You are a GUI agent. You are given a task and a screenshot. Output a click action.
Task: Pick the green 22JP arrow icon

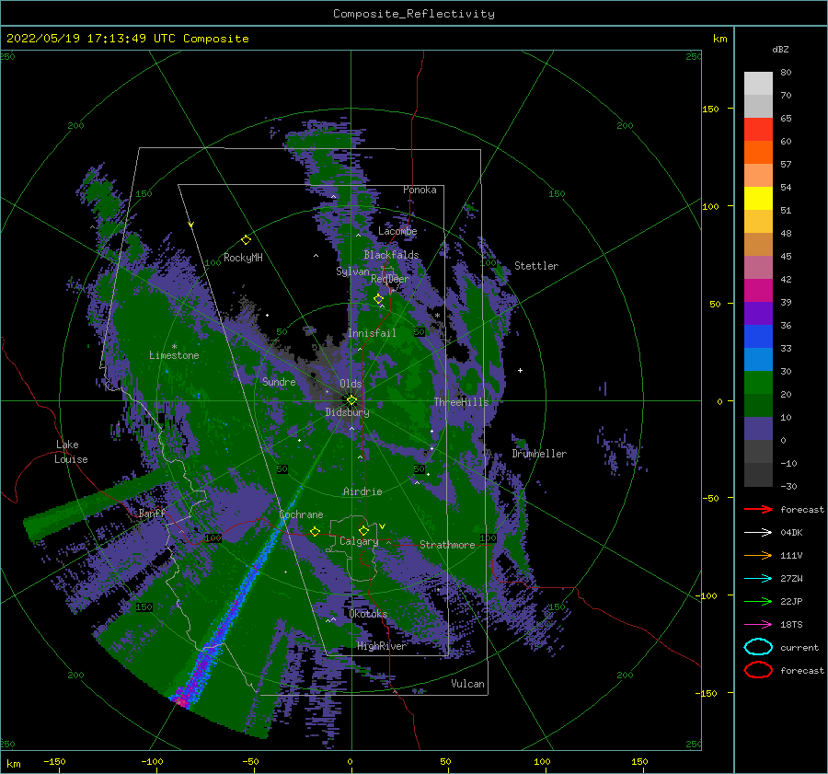[x=758, y=601]
